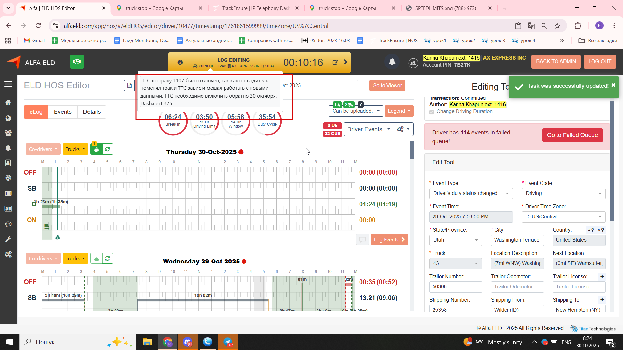Click the question mark help badge
Image resolution: width=623 pixels, height=350 pixels.
(360, 104)
